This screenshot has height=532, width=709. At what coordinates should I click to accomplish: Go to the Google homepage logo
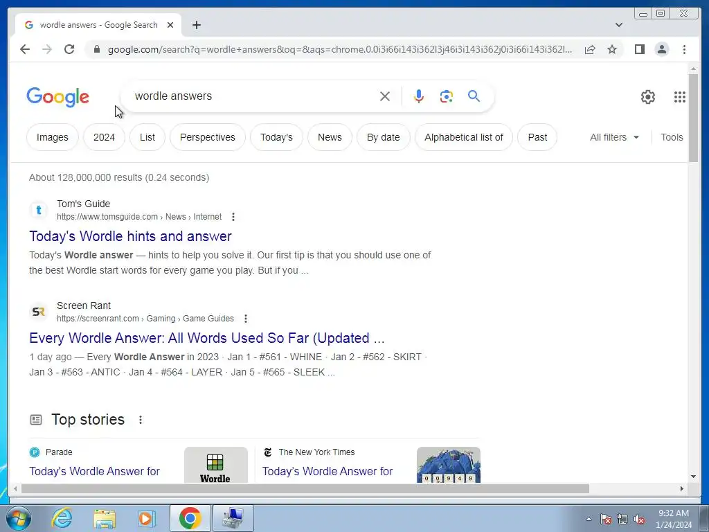[58, 97]
